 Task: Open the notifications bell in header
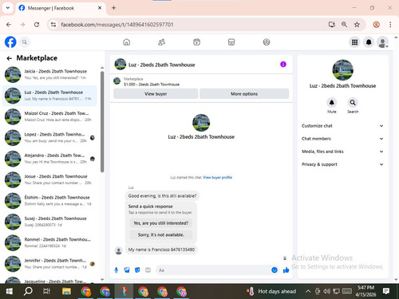click(369, 42)
